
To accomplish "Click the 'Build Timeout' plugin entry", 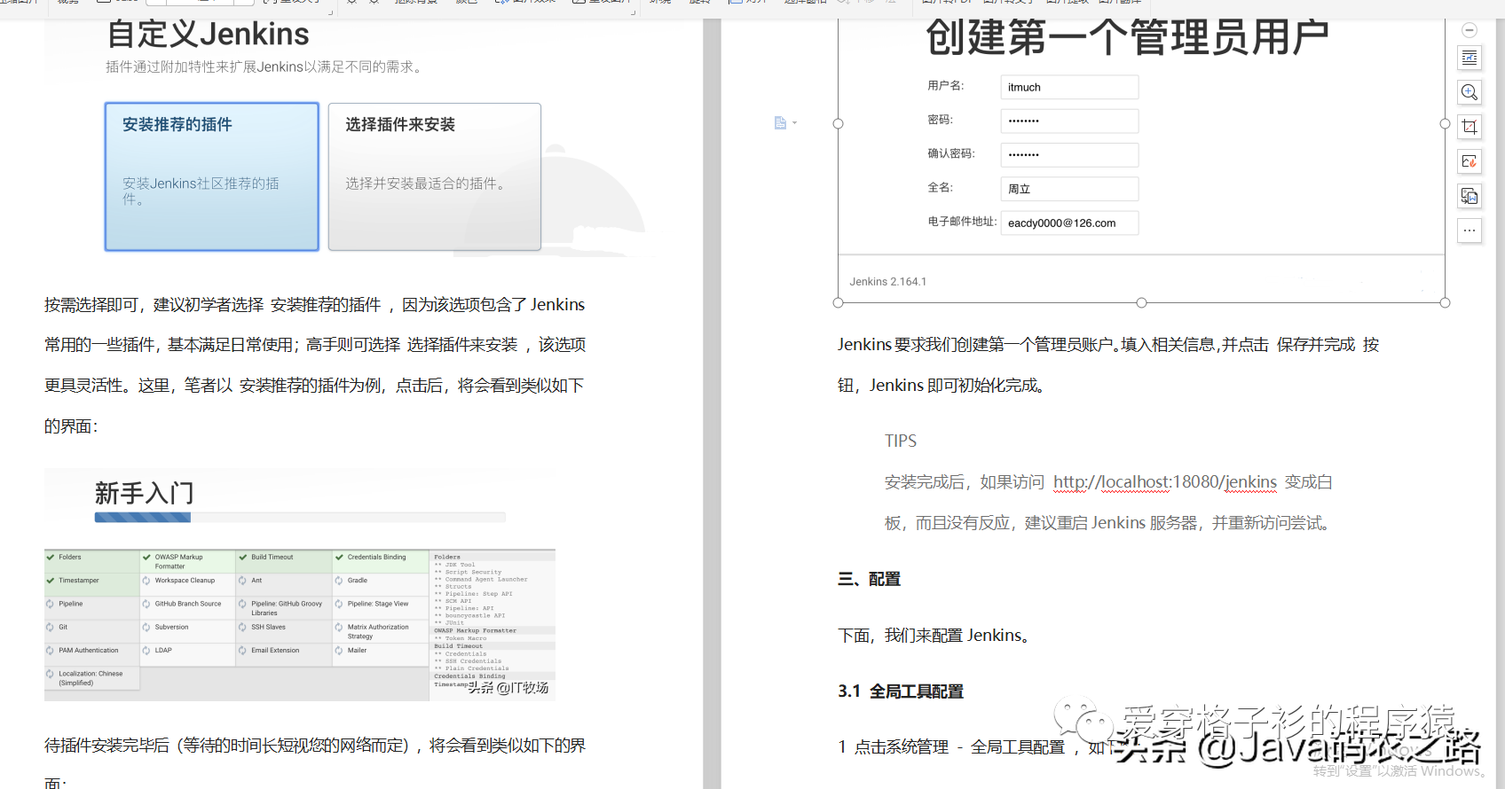I will click(x=284, y=560).
